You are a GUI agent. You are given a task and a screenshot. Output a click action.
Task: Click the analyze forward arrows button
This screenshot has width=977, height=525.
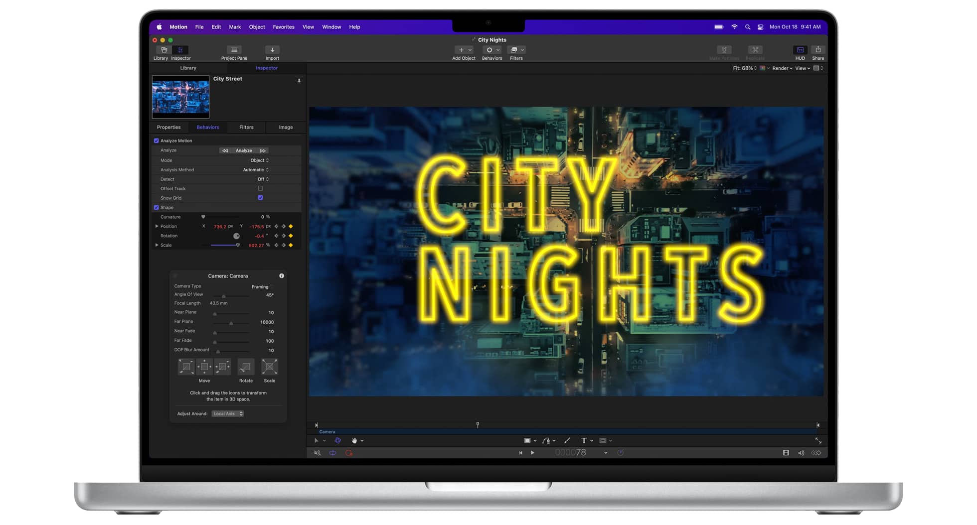(x=263, y=150)
